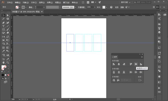Select the Magic Wand tool
168x101 pixels.
pos(3,19)
